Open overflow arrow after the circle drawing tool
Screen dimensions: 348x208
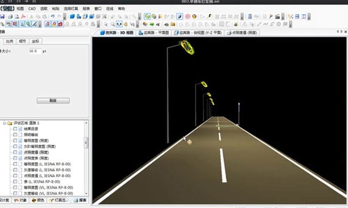[291, 24]
